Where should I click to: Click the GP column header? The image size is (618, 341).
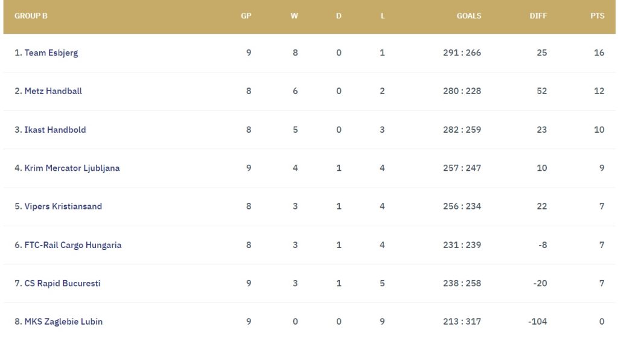pyautogui.click(x=246, y=16)
